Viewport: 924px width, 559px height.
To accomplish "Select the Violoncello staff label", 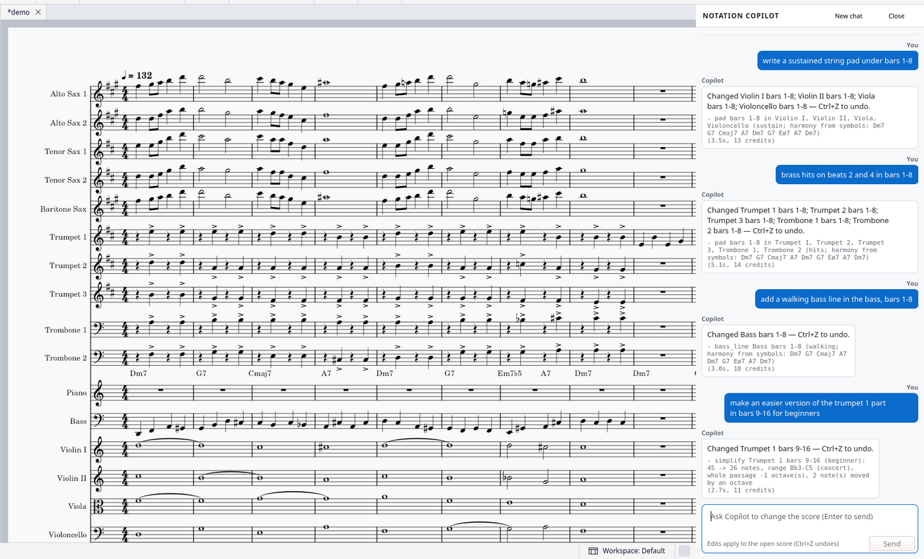I will pyautogui.click(x=68, y=535).
